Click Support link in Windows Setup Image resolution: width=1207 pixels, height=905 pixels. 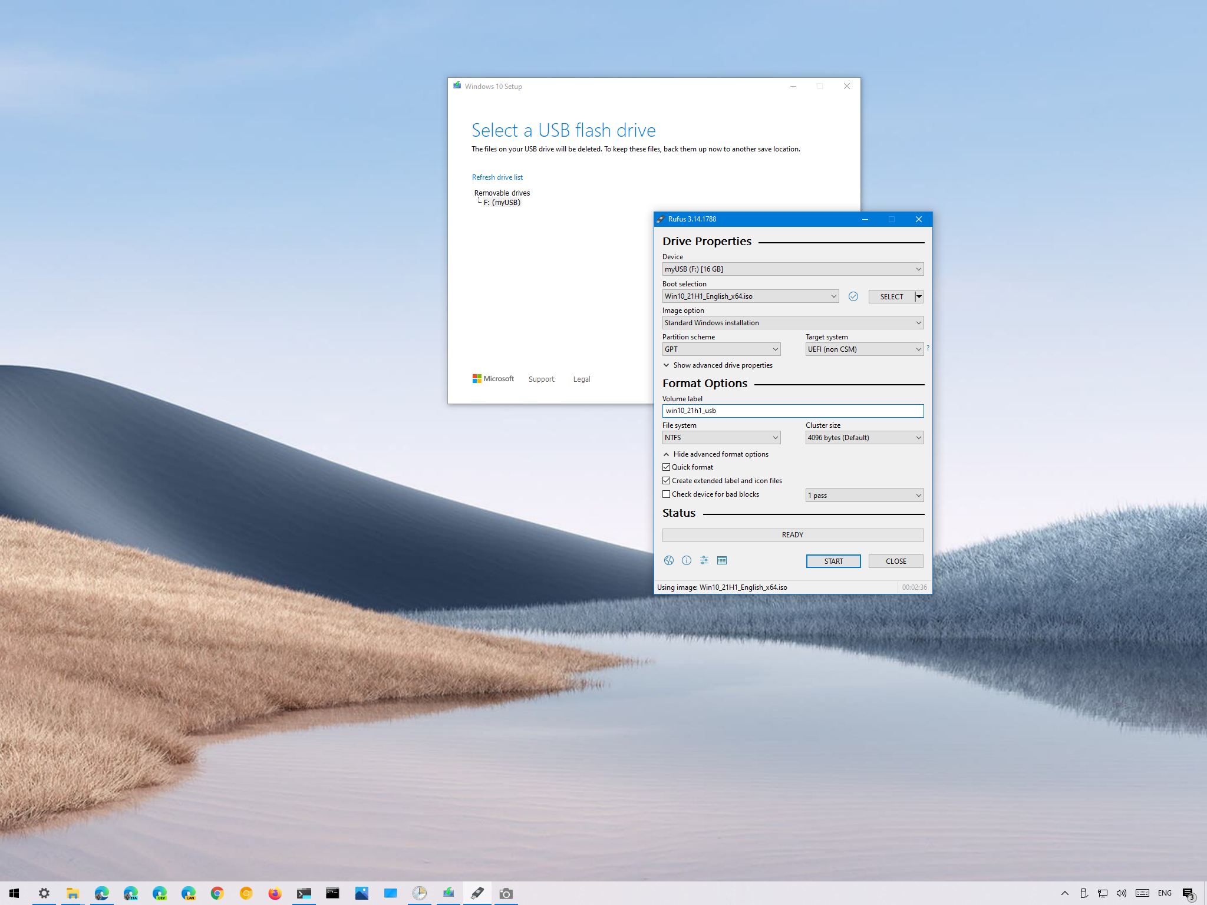(x=542, y=378)
